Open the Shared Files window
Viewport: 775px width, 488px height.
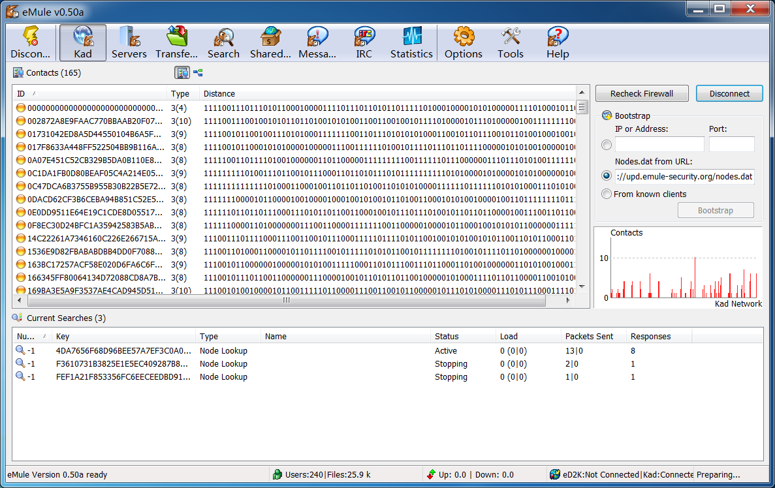(x=270, y=43)
